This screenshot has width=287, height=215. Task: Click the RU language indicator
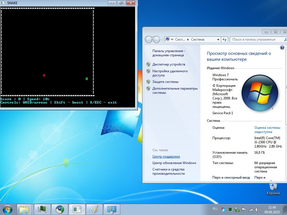[215, 209]
